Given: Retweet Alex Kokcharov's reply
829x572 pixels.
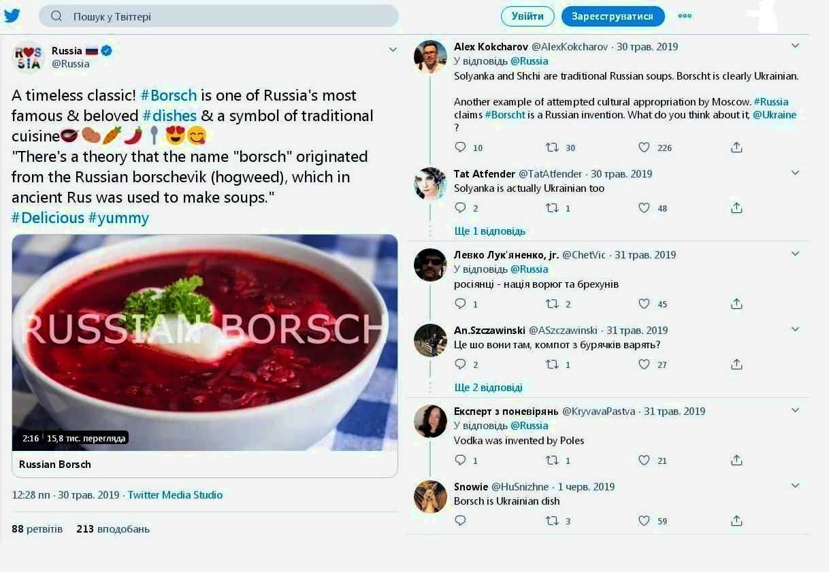Looking at the screenshot, I should coord(552,148).
